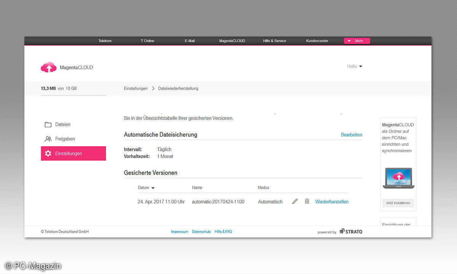Click the storage usage 13,3 MB von 10 GB
The width and height of the screenshot is (457, 274).
pyautogui.click(x=59, y=88)
